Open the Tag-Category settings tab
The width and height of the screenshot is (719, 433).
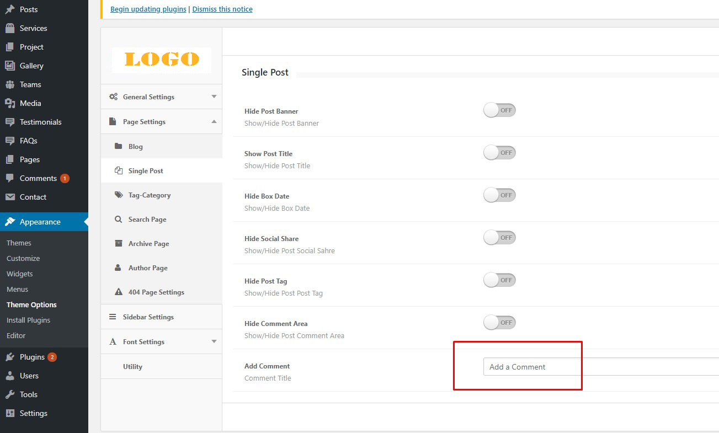click(x=149, y=195)
